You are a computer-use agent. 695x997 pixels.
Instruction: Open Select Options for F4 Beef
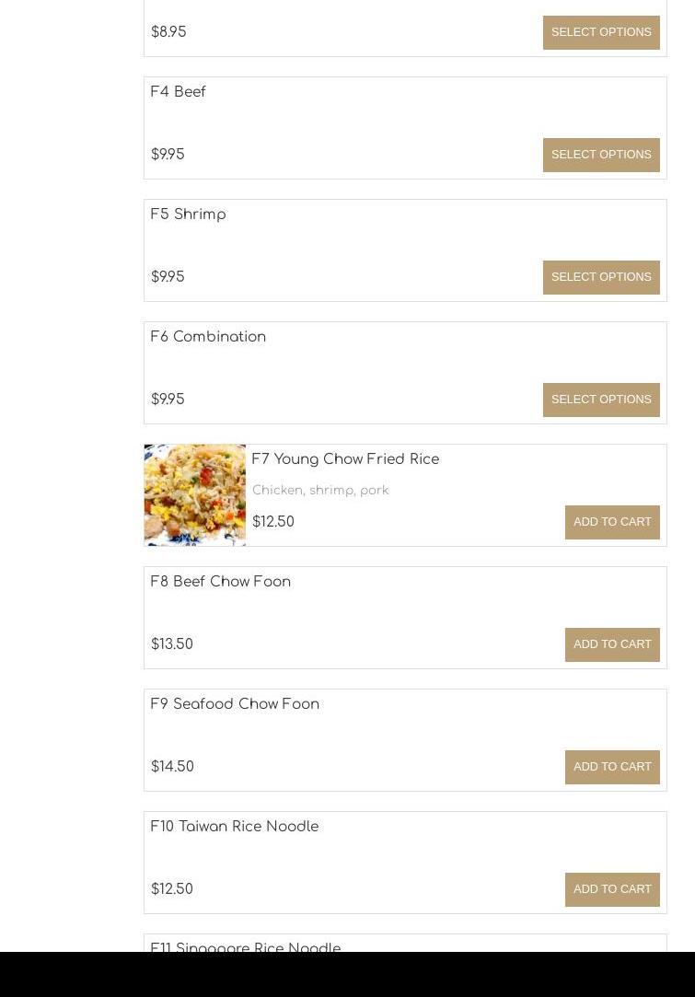click(601, 155)
